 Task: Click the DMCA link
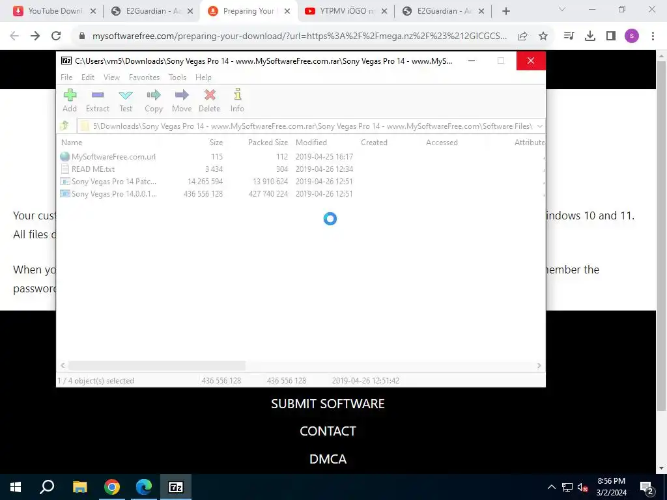click(328, 459)
